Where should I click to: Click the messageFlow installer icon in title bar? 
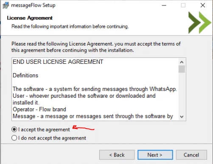[x=6, y=5]
